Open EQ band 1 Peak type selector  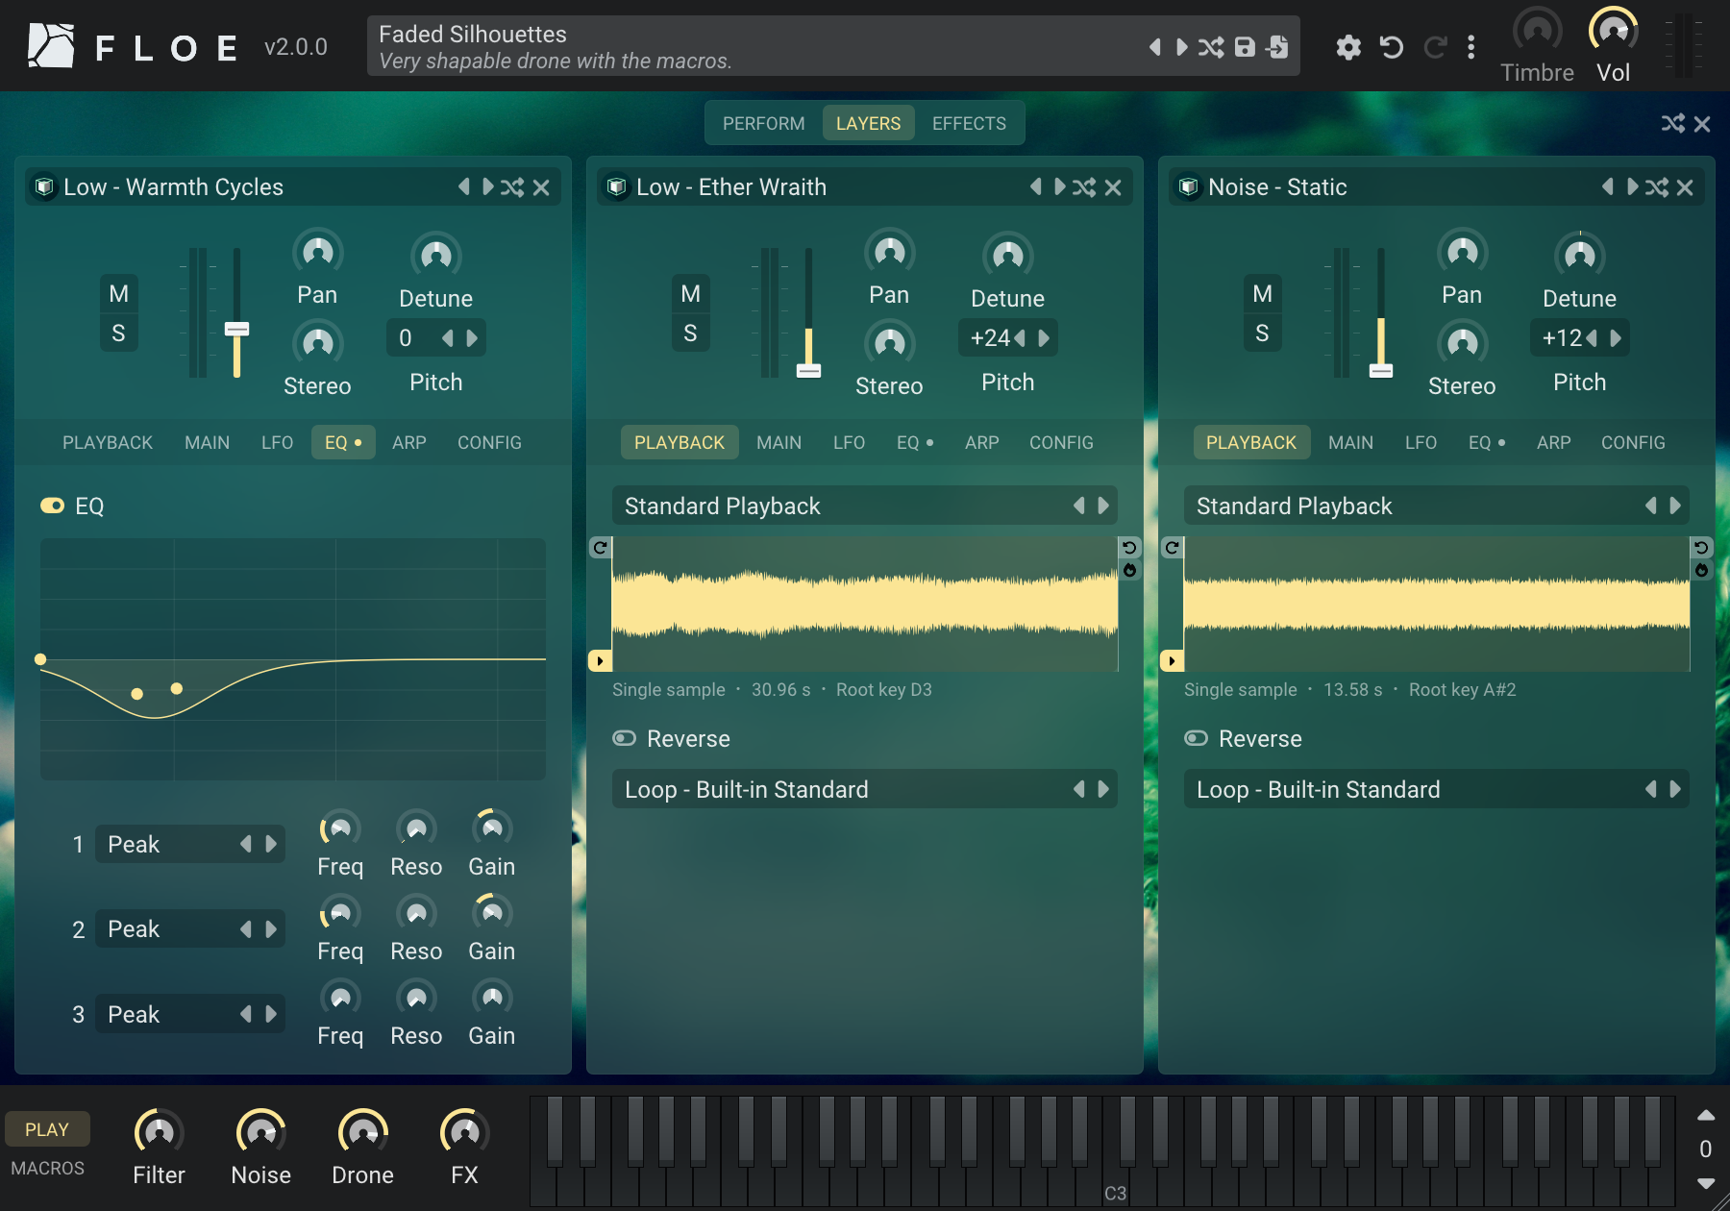[190, 844]
